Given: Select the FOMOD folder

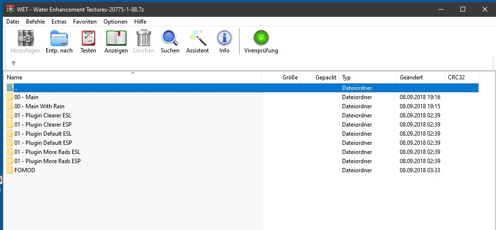Looking at the screenshot, I should [25, 170].
